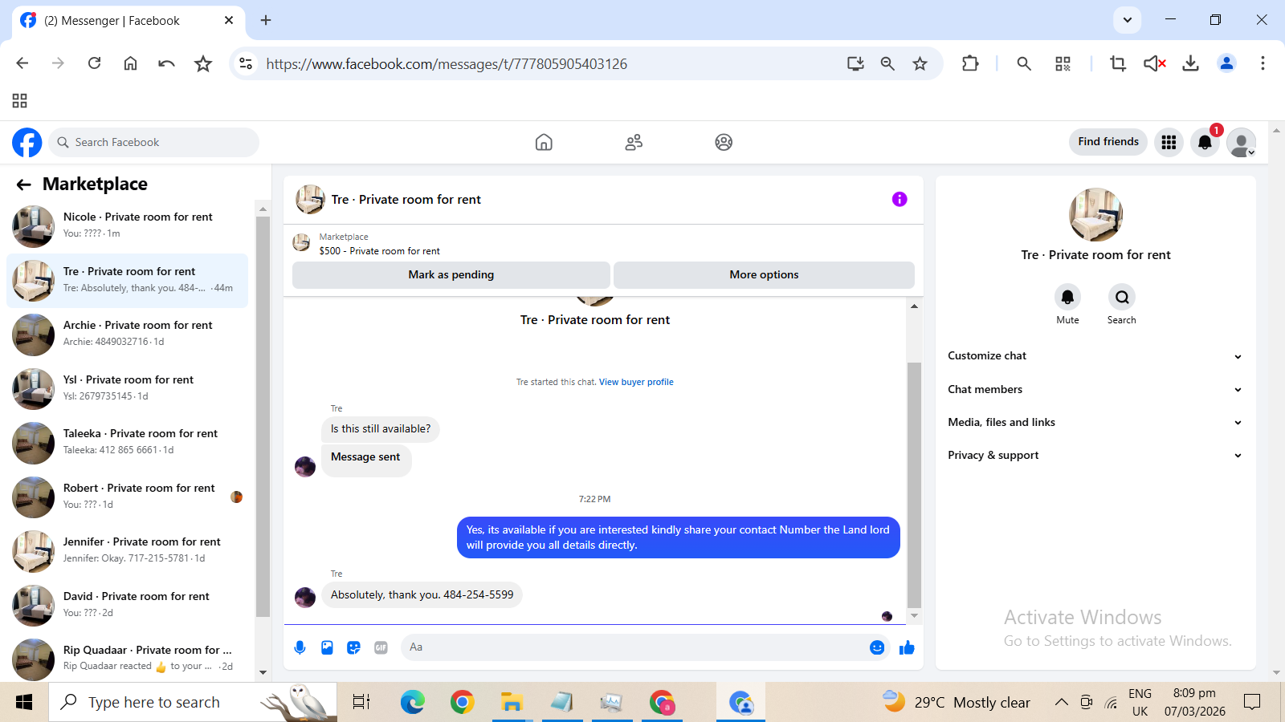Open File Explorer from the taskbar
Image resolution: width=1285 pixels, height=722 pixels.
pyautogui.click(x=512, y=703)
